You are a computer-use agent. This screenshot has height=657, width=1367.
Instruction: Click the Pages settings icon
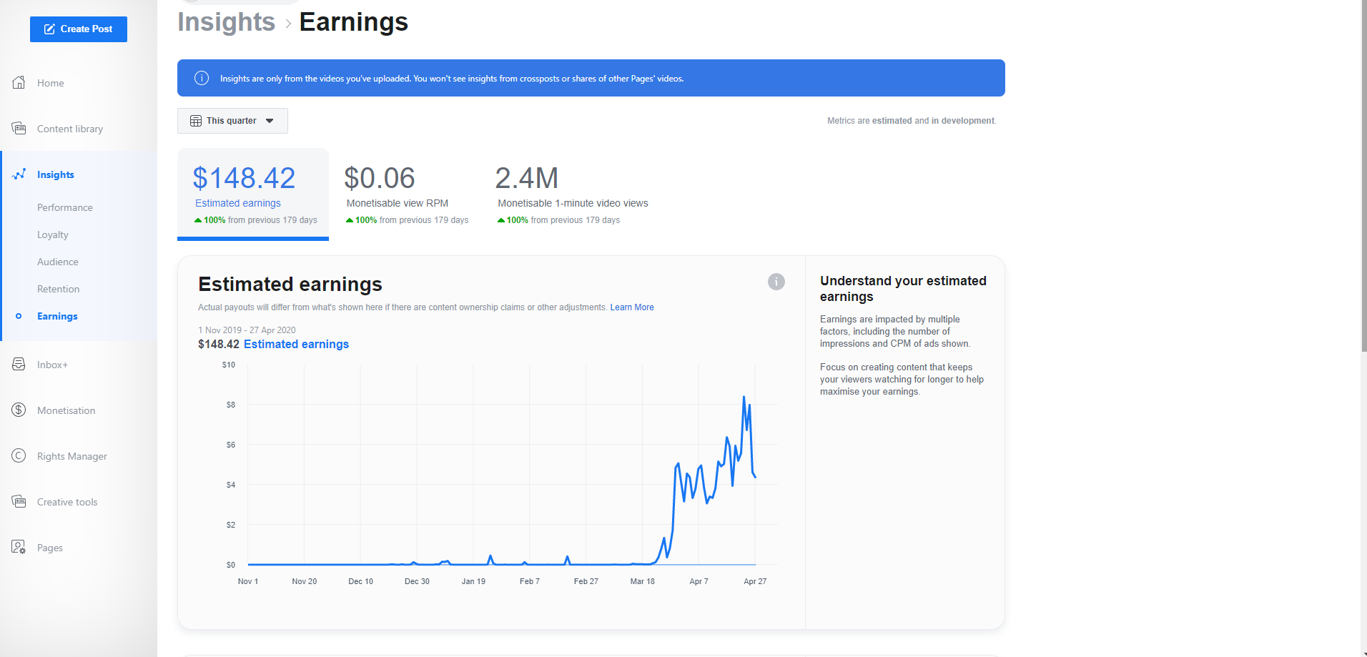point(19,547)
